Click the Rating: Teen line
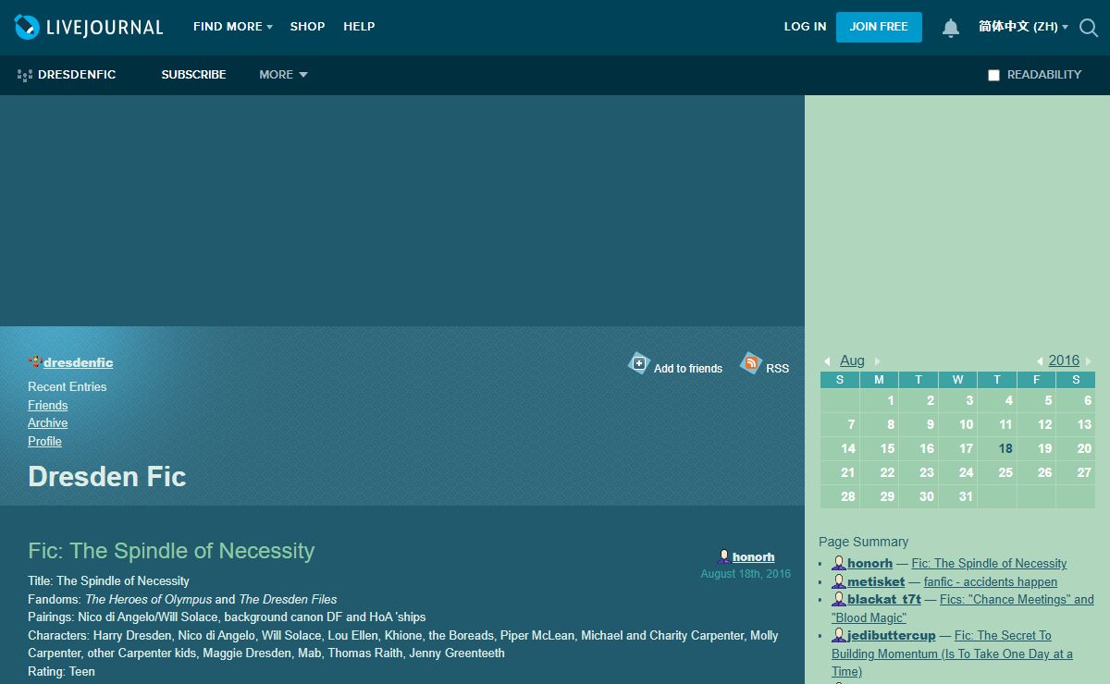Image resolution: width=1110 pixels, height=684 pixels. pos(61,671)
